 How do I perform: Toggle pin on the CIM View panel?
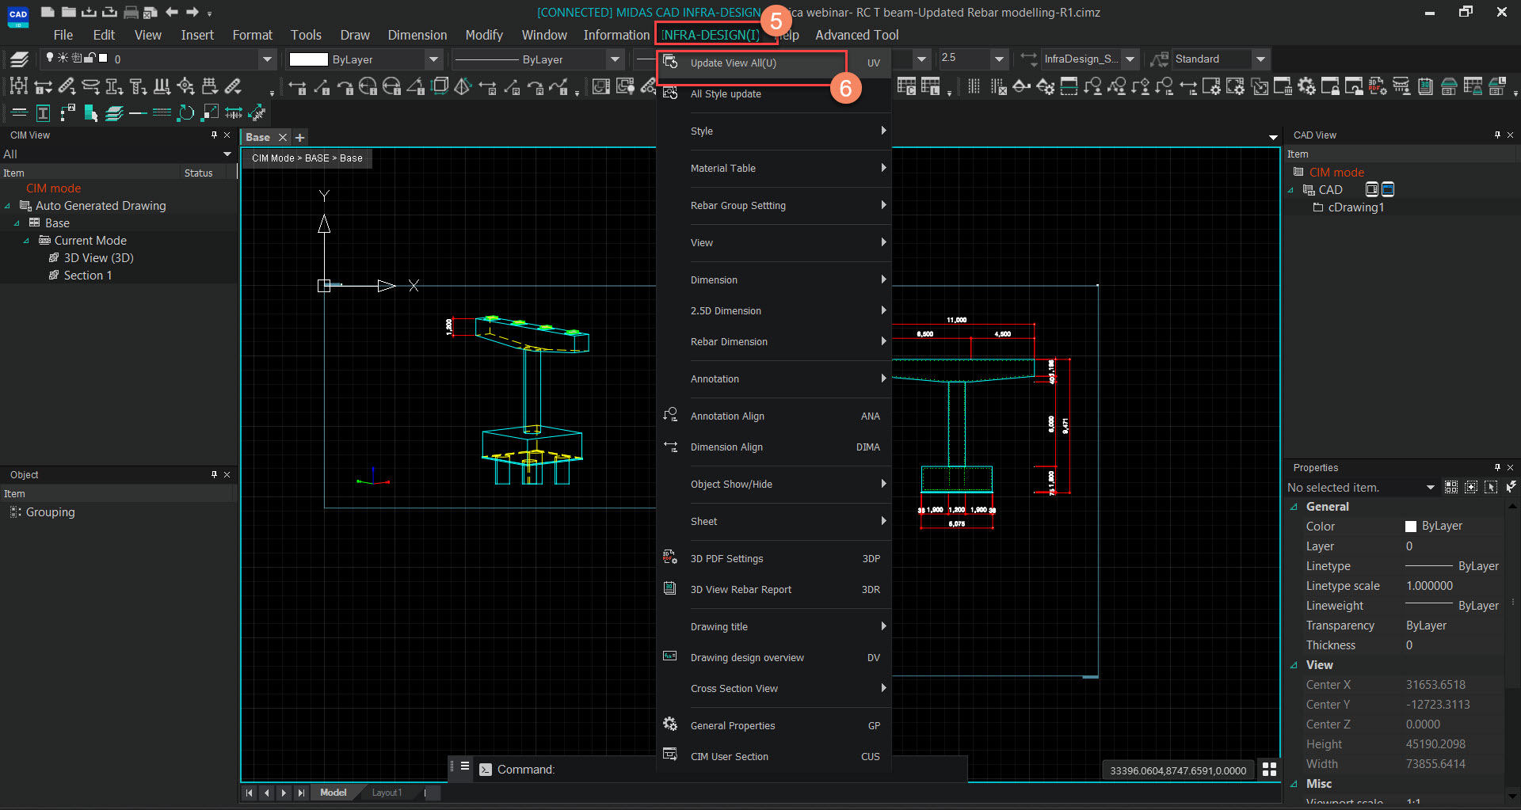[x=214, y=135]
